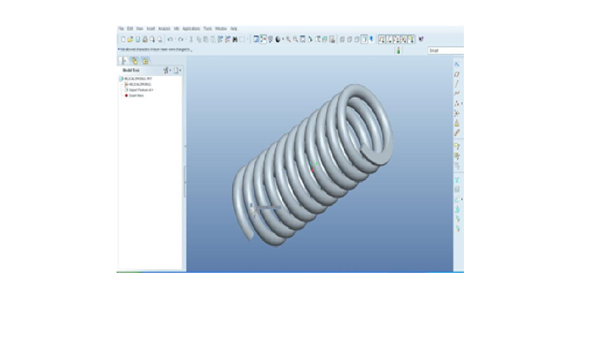This screenshot has width=608, height=342.
Task: Open Model Tree Settings dropdown
Action: [177, 70]
